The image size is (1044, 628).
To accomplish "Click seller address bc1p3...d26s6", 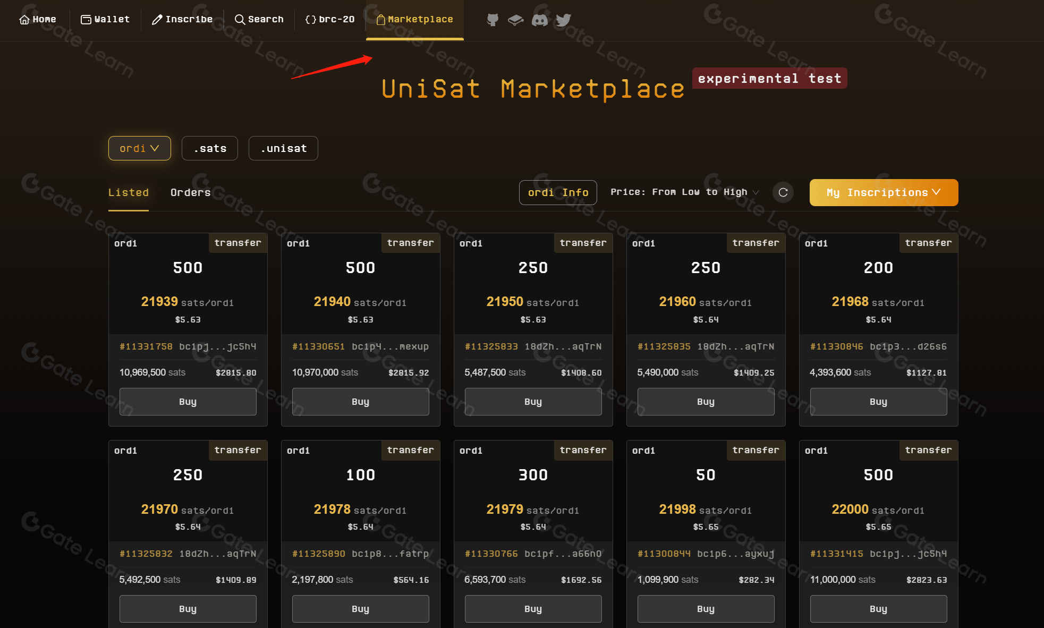I will [909, 346].
